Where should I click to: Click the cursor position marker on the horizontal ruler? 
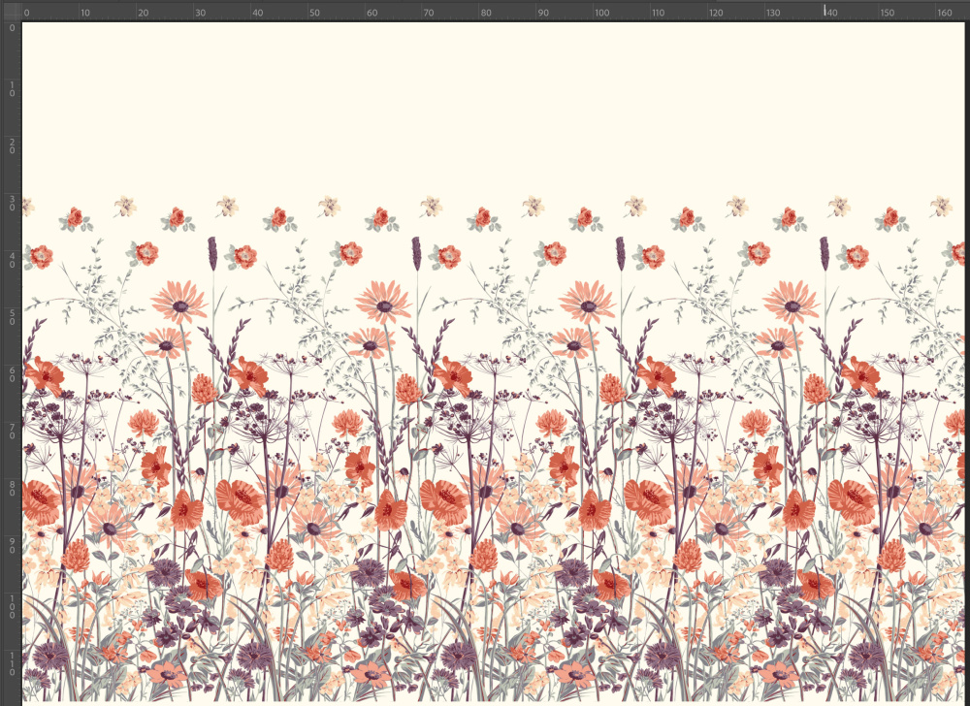click(824, 11)
